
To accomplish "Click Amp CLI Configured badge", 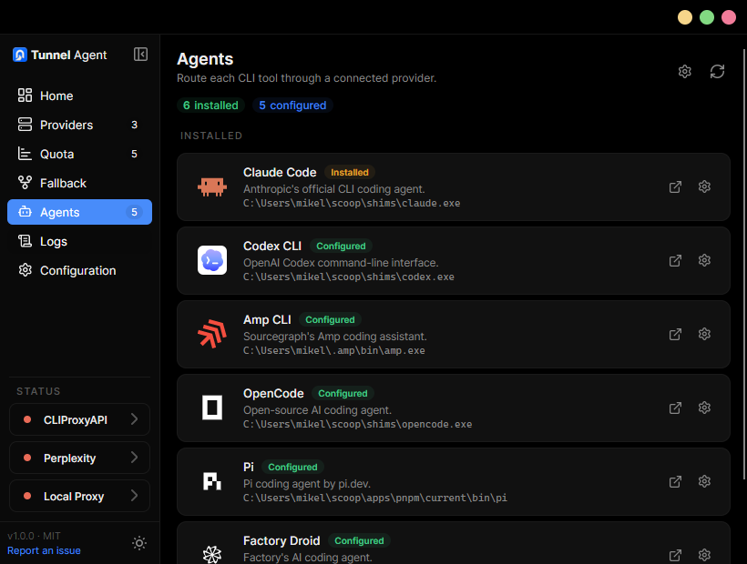I will point(330,319).
